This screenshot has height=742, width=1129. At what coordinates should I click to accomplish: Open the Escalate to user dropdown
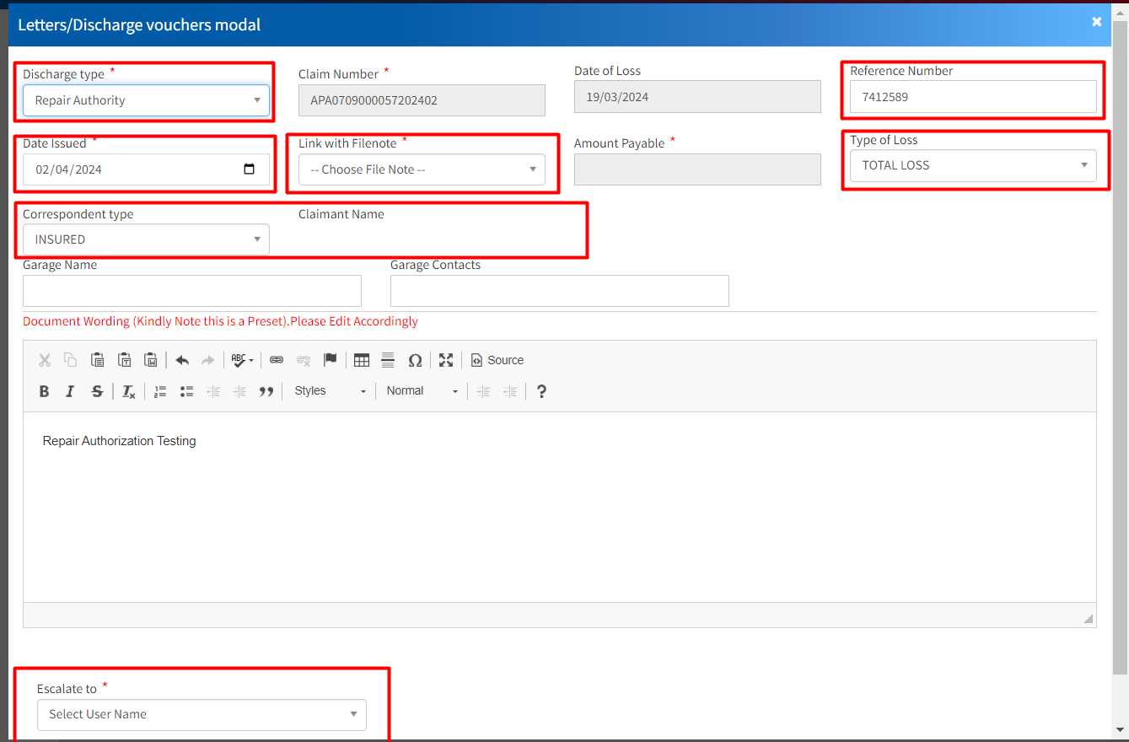pyautogui.click(x=202, y=714)
